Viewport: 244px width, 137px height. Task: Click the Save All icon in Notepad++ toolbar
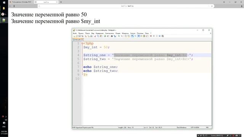click(x=82, y=36)
